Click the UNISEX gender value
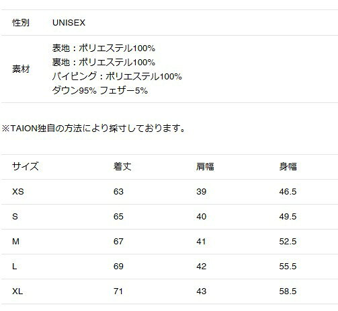Screen dimensions: 338x311 pos(69,23)
